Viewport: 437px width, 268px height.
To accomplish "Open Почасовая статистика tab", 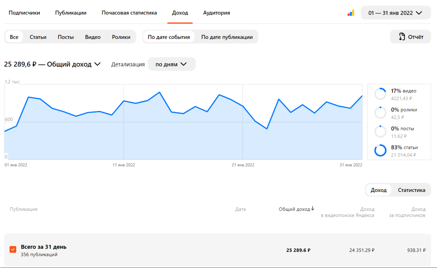I will coord(129,13).
